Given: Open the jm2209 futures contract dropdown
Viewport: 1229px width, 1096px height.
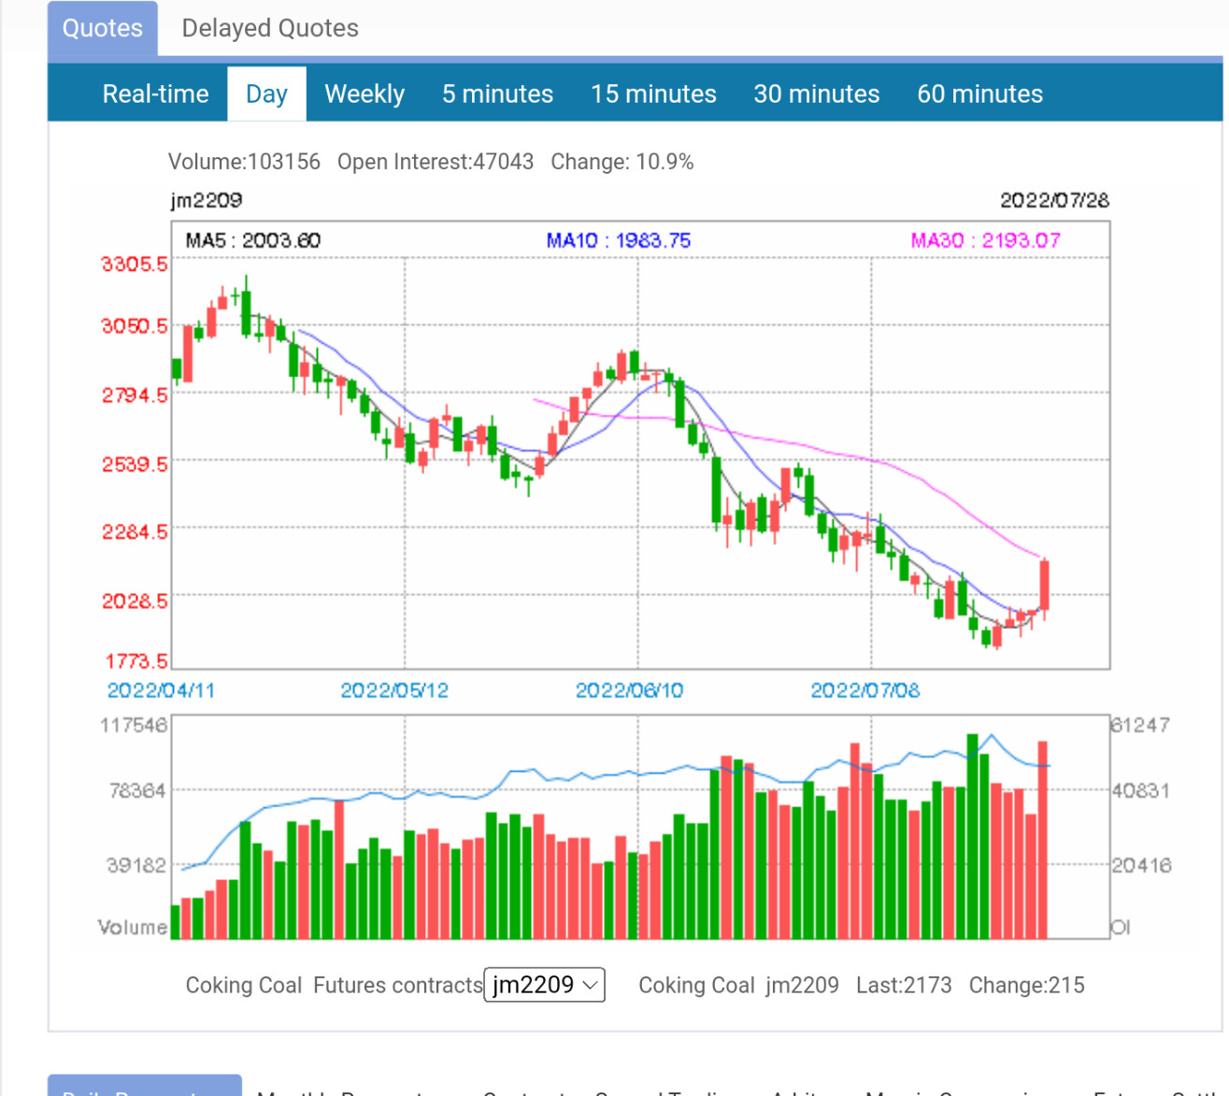Looking at the screenshot, I should pos(545,985).
